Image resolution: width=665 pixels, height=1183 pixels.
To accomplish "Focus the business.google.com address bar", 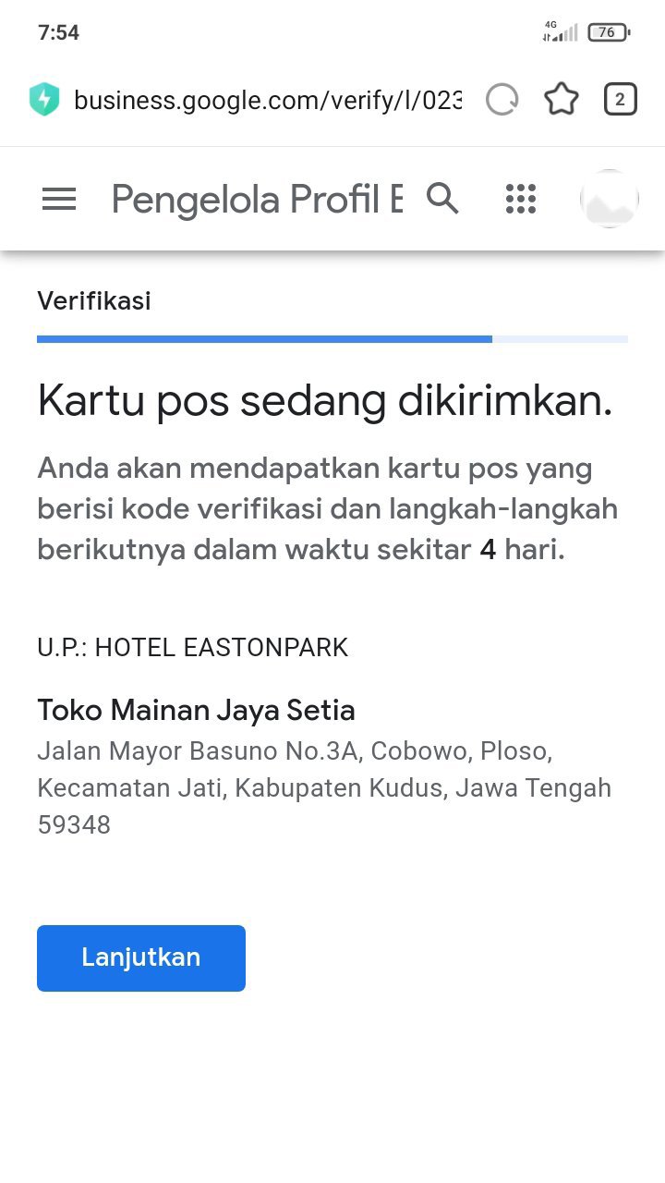I will (268, 99).
